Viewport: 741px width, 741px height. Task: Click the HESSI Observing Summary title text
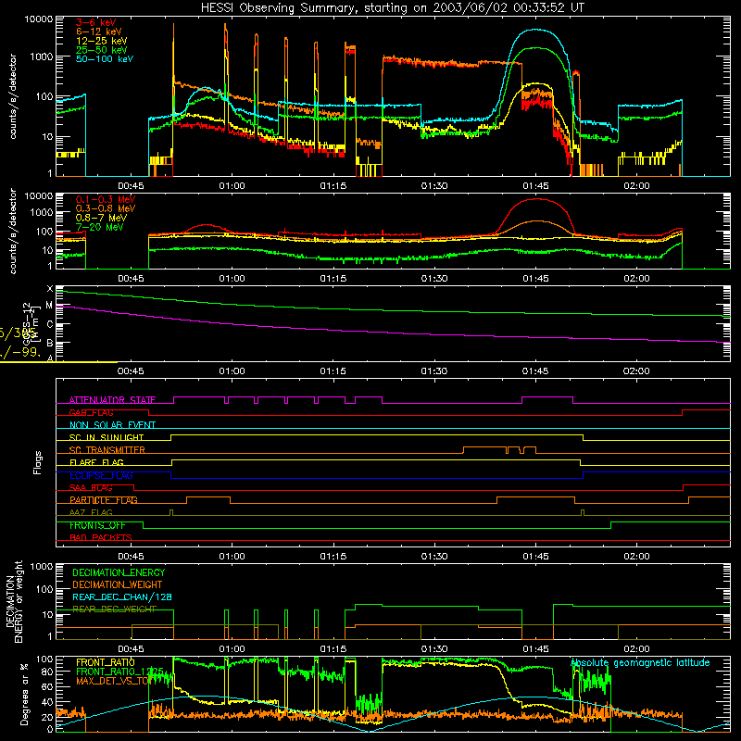[392, 8]
